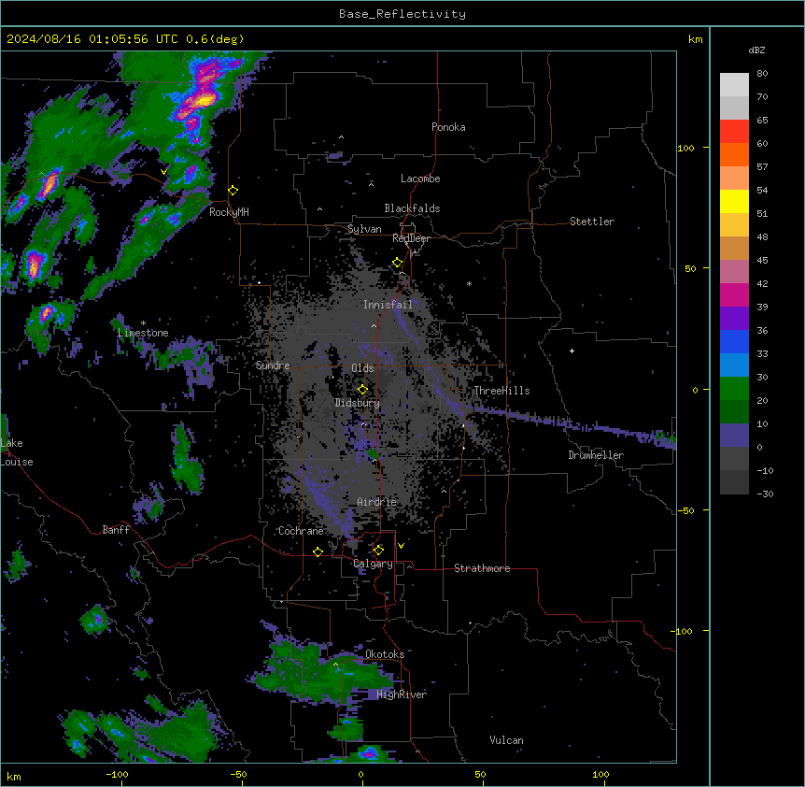
Task: Click the -30 value on dBZ legend
Action: (765, 494)
